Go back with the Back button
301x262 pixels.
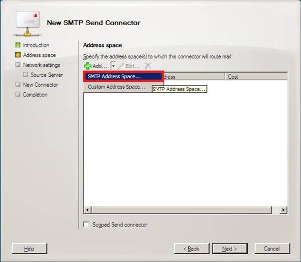[x=192, y=248]
